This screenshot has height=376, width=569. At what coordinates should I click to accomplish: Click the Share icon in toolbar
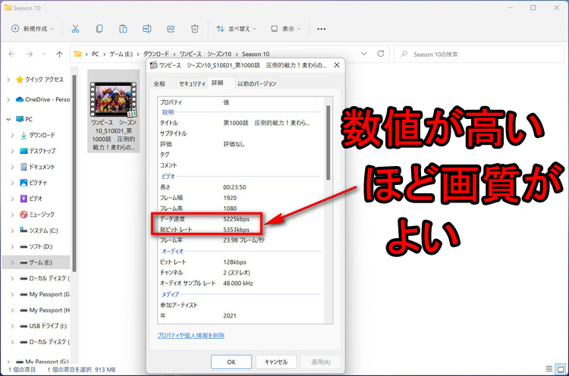click(171, 29)
